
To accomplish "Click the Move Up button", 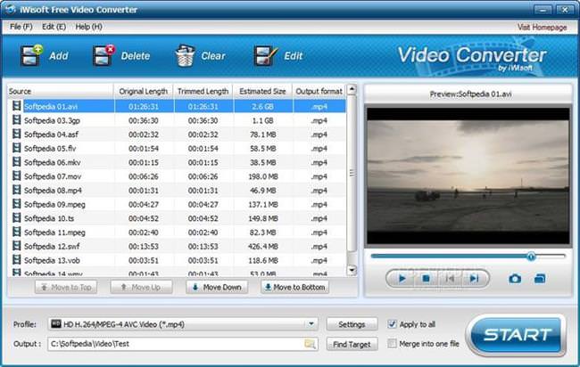I will 141,287.
